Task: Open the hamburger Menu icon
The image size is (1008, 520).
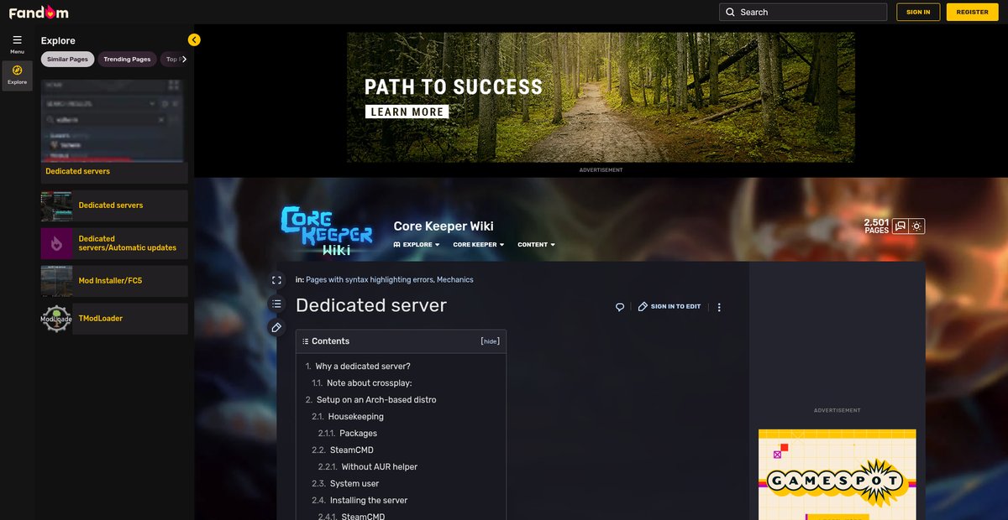Action: tap(17, 39)
